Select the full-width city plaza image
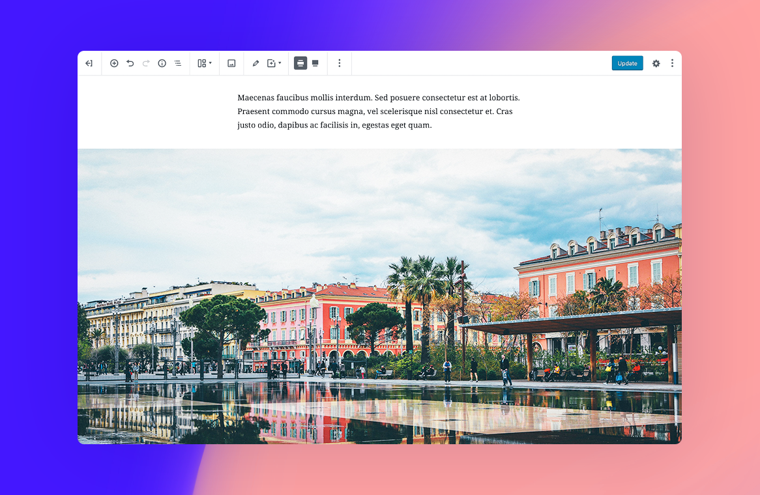The height and width of the screenshot is (495, 760). (379, 296)
